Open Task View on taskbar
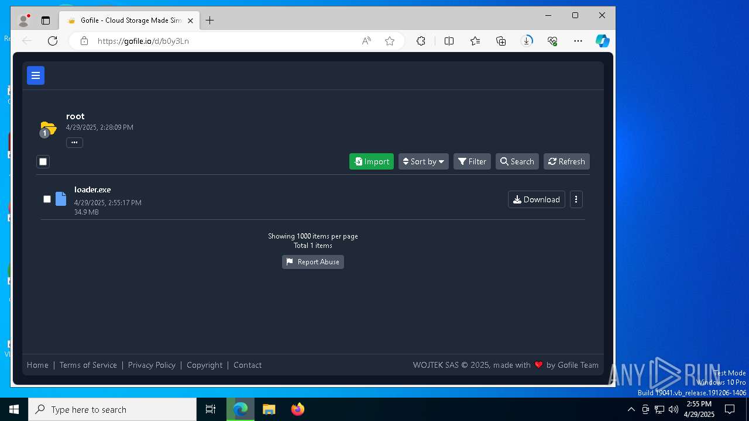Viewport: 749px width, 421px height. pyautogui.click(x=211, y=409)
